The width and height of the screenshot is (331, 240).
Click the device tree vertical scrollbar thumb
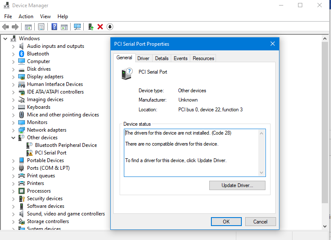tap(325, 123)
